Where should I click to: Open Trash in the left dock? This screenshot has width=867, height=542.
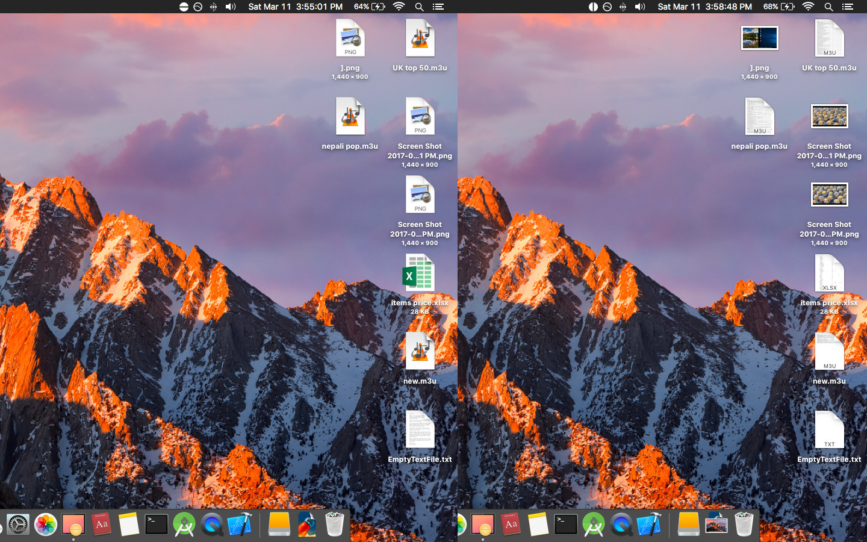pos(335,525)
